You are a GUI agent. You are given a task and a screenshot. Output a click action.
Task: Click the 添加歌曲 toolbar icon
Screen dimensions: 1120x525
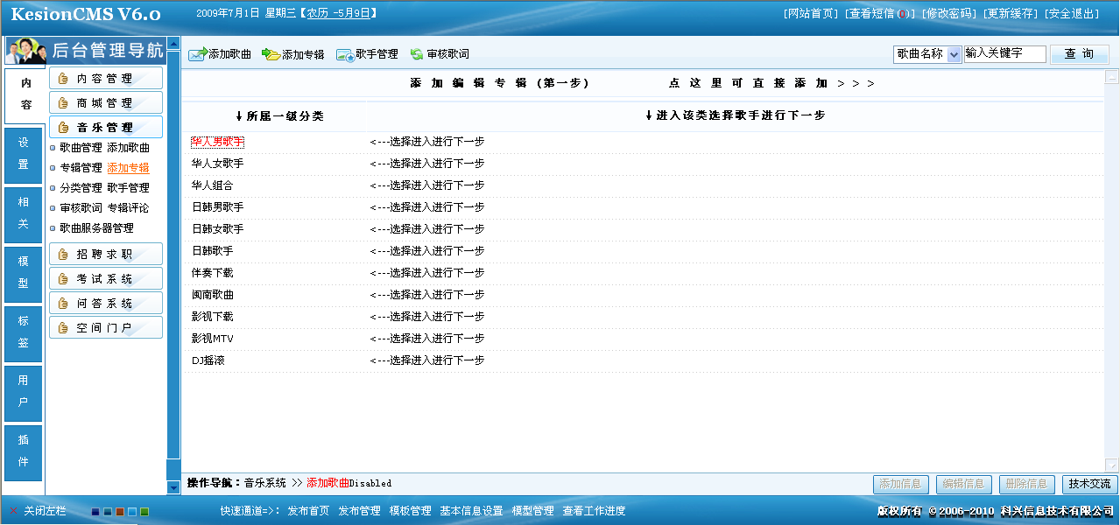click(x=198, y=53)
